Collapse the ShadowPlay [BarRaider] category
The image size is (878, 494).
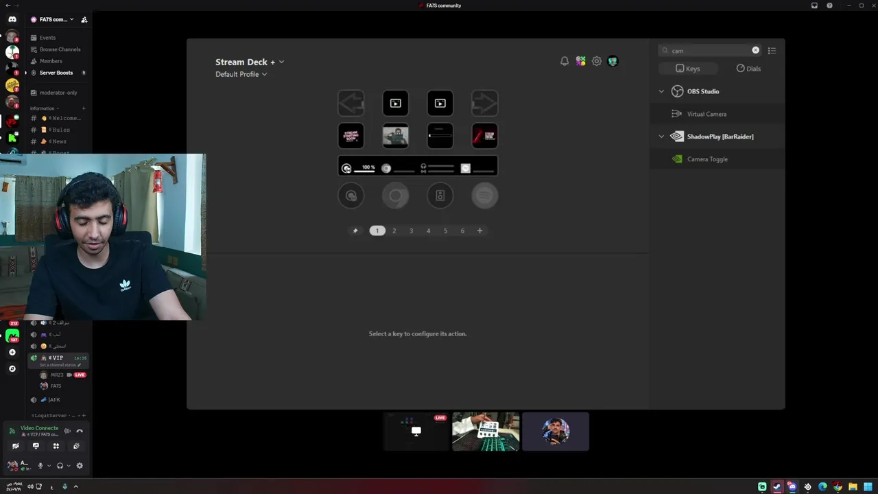click(x=661, y=137)
